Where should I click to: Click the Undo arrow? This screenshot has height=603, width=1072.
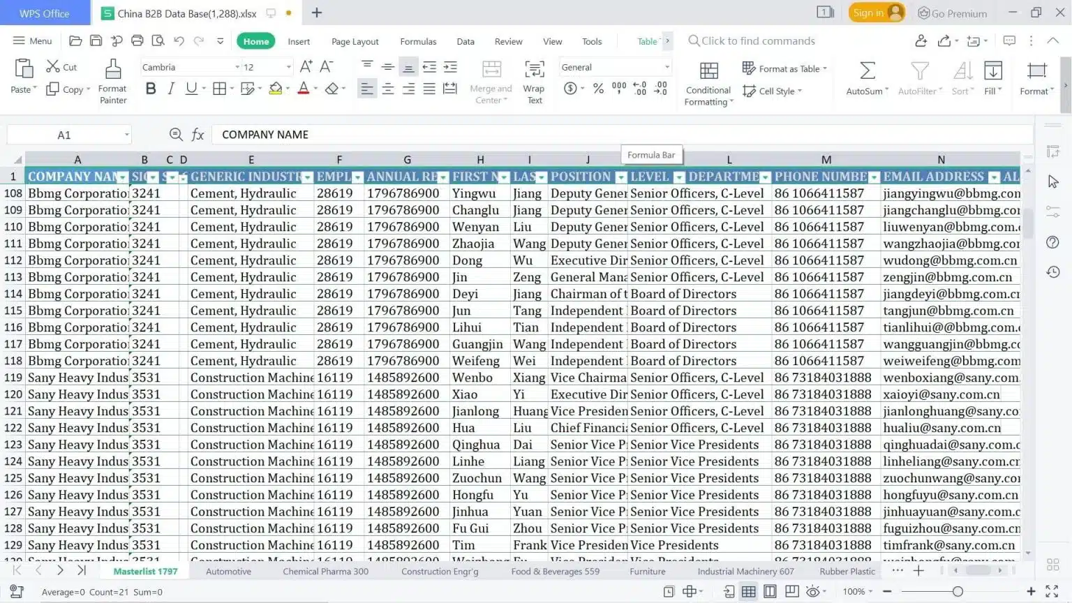(179, 41)
